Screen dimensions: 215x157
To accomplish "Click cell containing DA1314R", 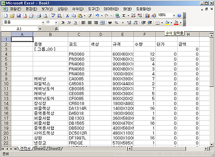I will pyautogui.click(x=79, y=108).
